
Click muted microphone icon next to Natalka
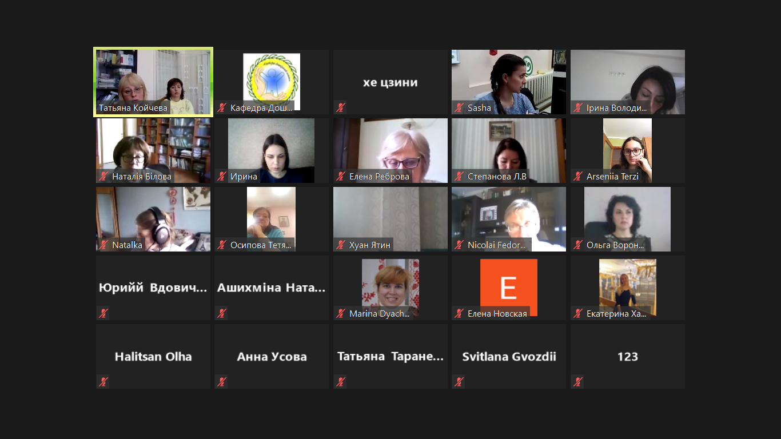tap(103, 245)
